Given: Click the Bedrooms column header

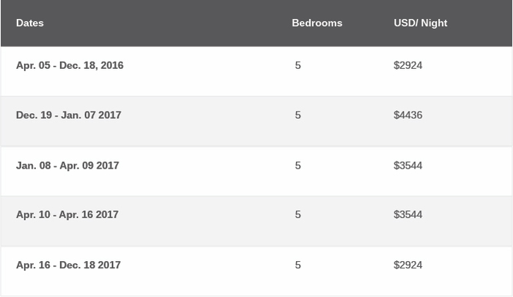Looking at the screenshot, I should [x=317, y=23].
